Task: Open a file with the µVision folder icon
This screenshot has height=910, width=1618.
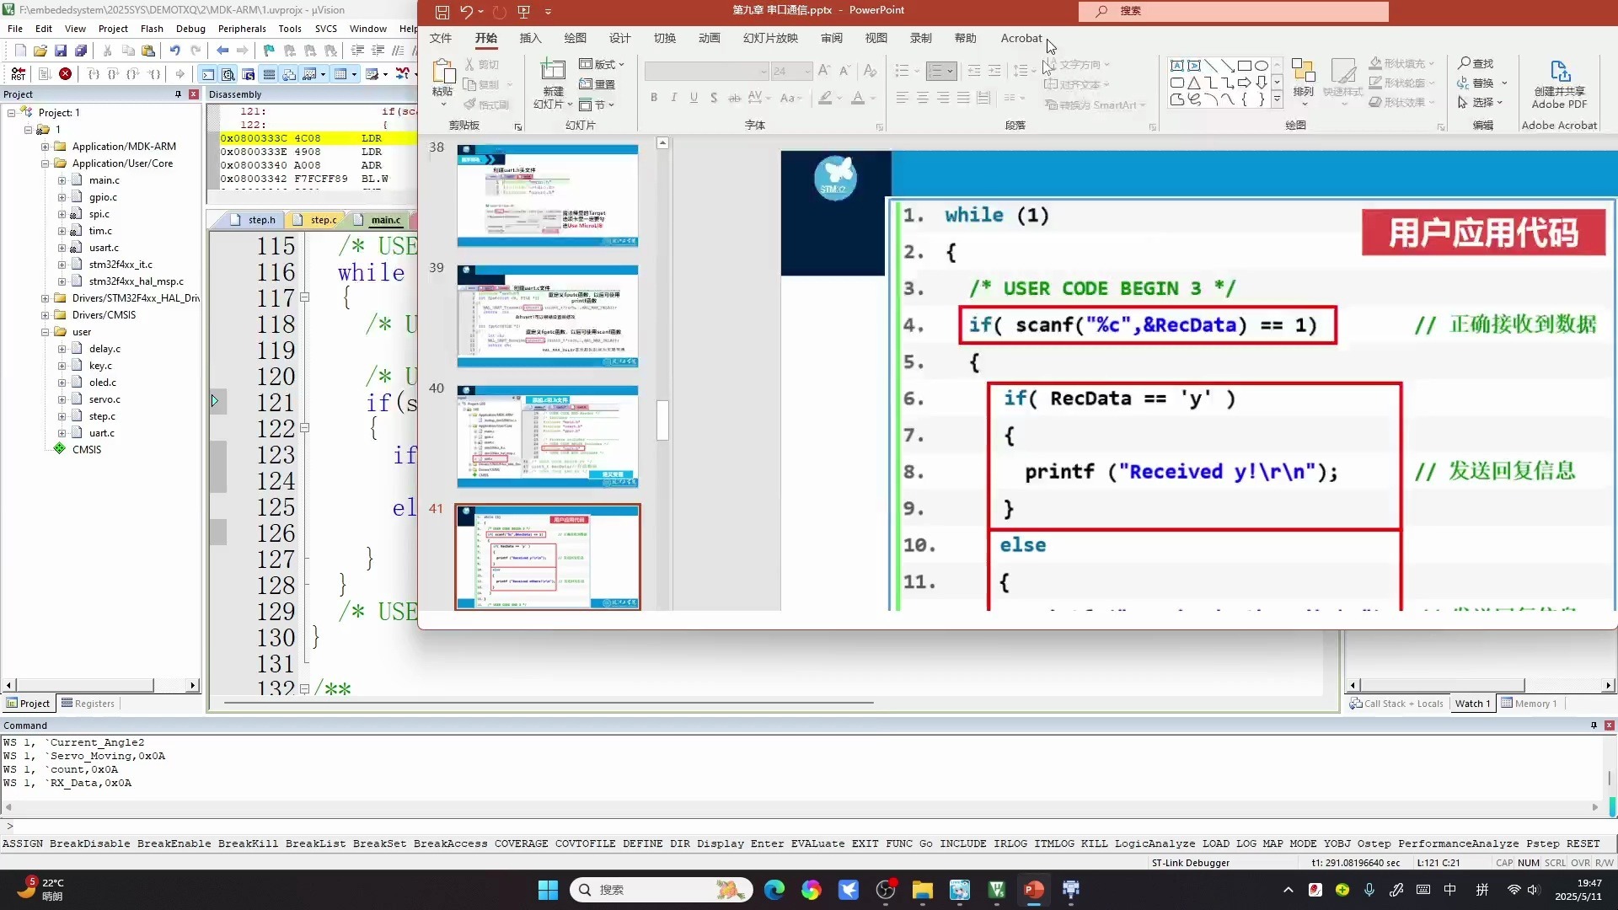Action: coord(40,51)
